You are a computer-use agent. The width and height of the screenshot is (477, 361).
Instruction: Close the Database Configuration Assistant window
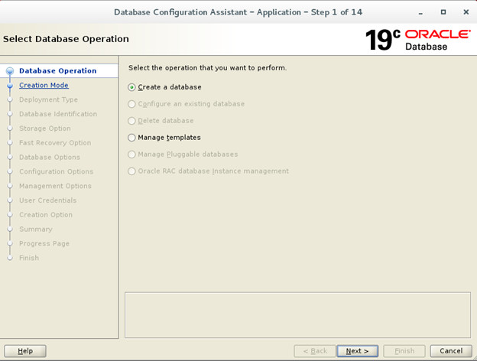[466, 12]
